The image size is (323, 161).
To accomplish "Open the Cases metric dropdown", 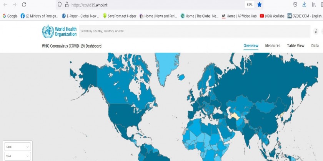I will tap(17, 147).
